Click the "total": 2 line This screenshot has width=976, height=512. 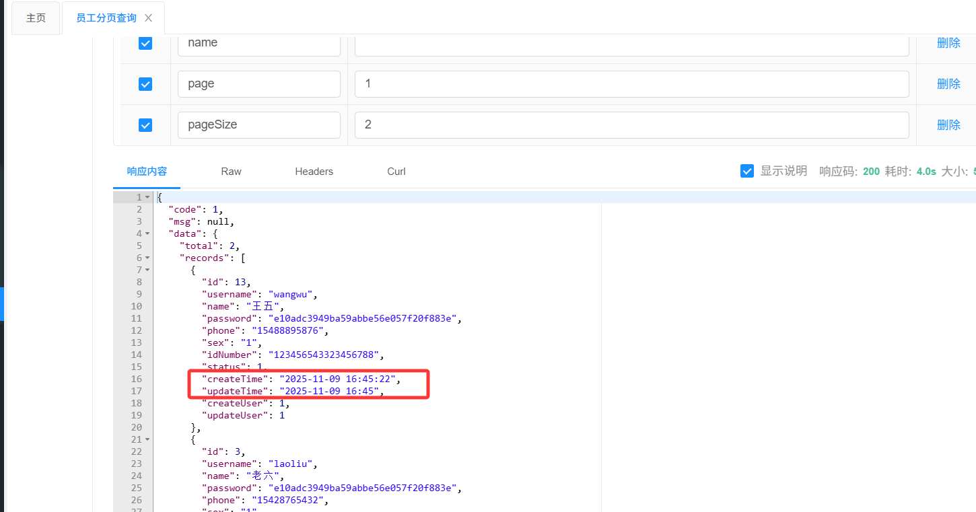coord(209,246)
